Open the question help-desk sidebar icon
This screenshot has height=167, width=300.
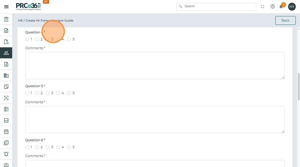6,143
